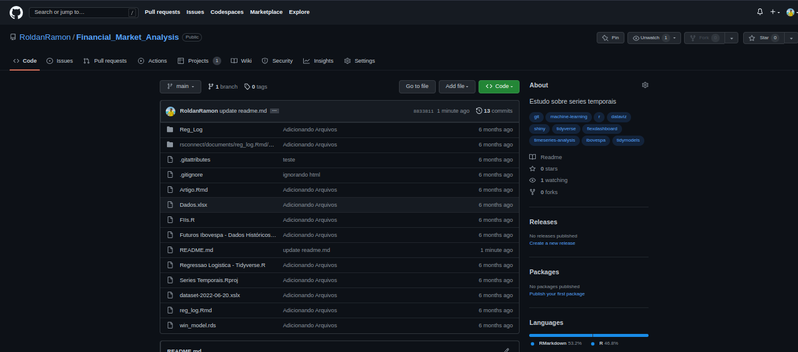Viewport: 798px width, 352px height.
Task: Expand the Add file dropdown
Action: coord(457,87)
